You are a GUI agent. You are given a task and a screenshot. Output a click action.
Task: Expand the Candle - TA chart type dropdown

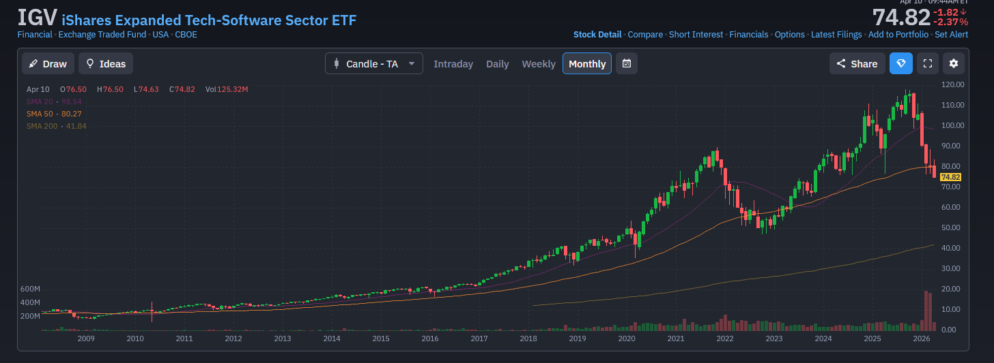click(x=374, y=63)
